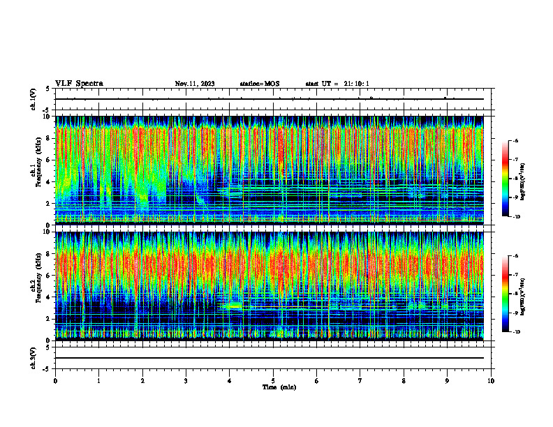Select the ch.3 voltage waveform strip
The image size is (553, 427).
coord(273,358)
